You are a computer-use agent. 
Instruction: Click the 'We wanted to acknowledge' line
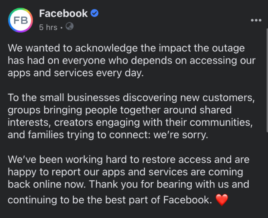coord(126,48)
